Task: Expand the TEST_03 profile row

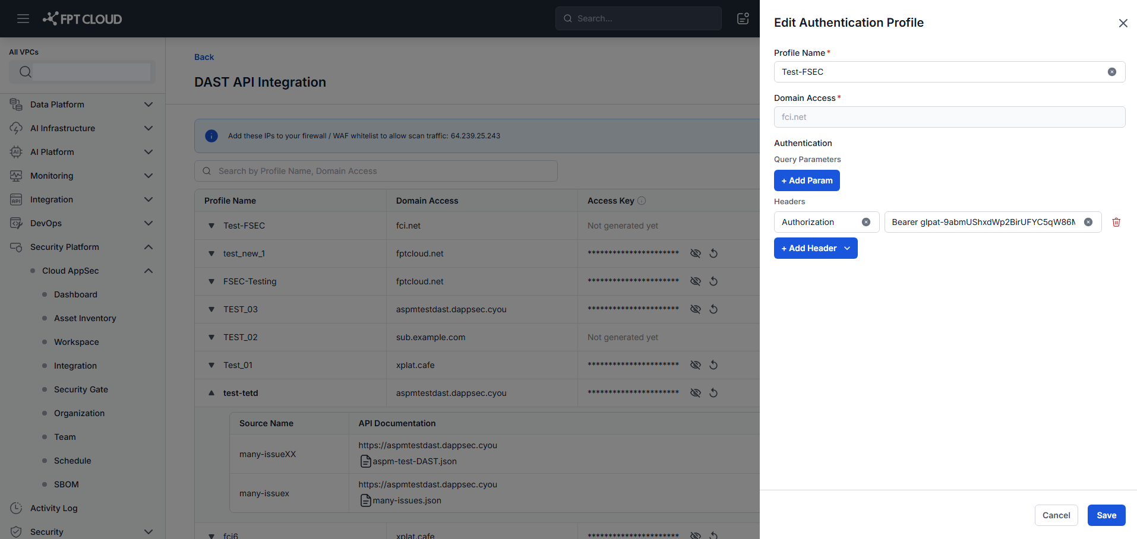Action: pos(211,309)
